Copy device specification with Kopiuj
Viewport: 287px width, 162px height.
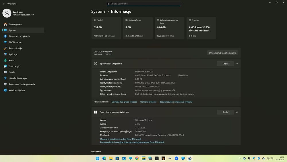(225, 64)
